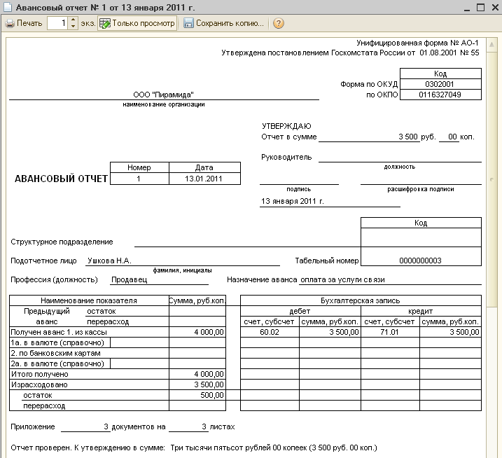Viewport: 502px width, 458px height.
Task: Decrease number of copies with down arrow
Action: coord(72,27)
